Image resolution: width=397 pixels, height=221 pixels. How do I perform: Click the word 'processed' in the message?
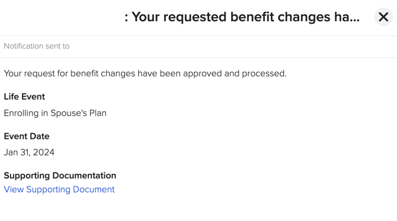click(264, 73)
